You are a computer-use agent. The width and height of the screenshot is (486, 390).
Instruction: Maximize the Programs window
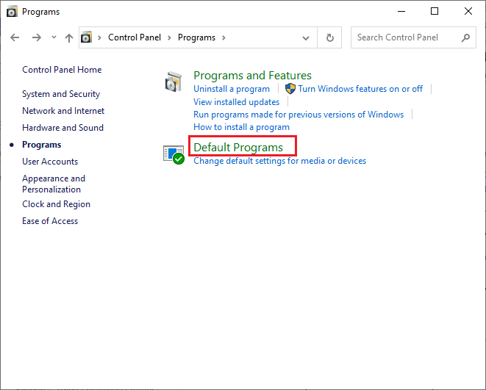pos(435,12)
